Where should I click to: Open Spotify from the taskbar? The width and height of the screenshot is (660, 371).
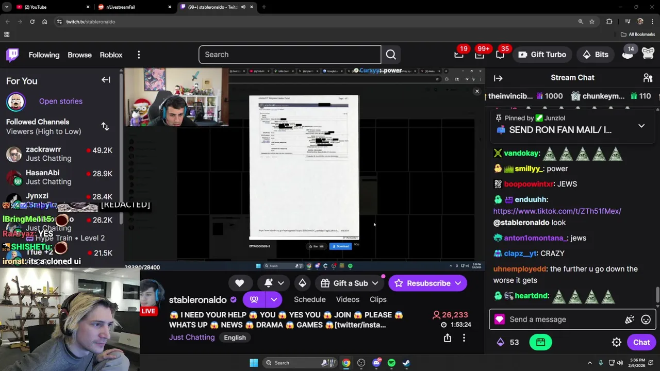[391, 363]
